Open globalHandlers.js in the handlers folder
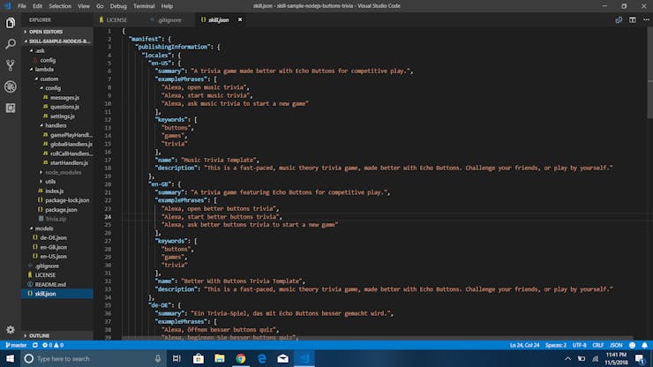The image size is (653, 367). (71, 144)
